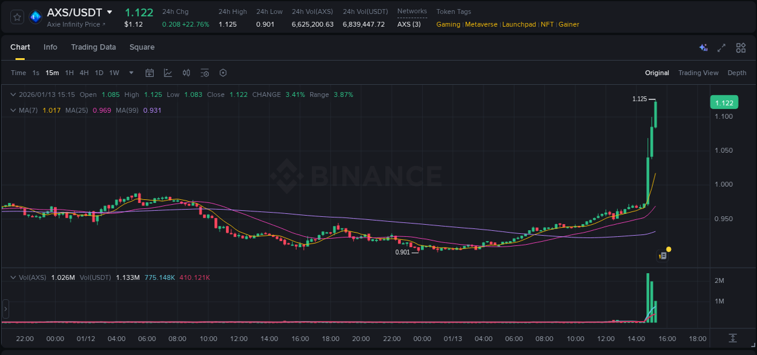Keep Original chart mode selected
Screen dimensions: 757x355
[x=656, y=73]
